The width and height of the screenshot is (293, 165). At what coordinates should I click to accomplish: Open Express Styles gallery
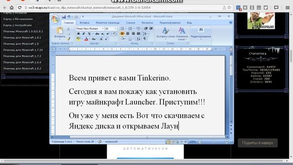pyautogui.click(x=165, y=33)
